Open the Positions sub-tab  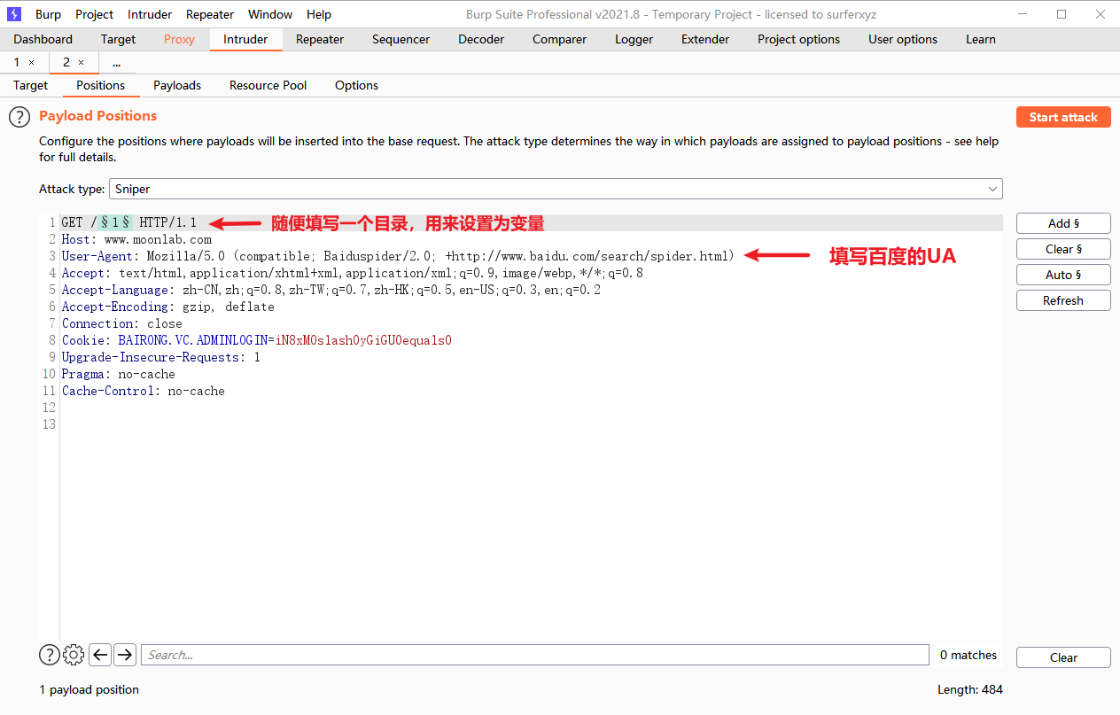(100, 85)
